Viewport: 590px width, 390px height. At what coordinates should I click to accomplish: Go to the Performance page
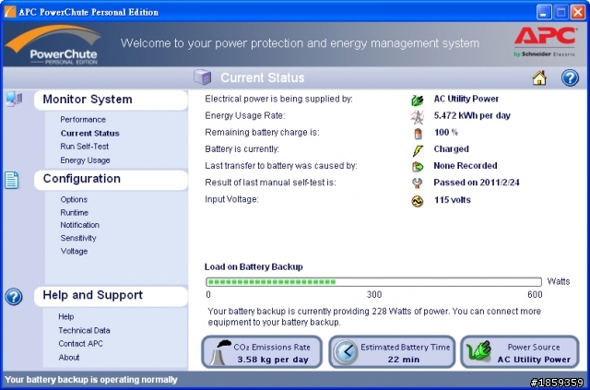(x=83, y=120)
